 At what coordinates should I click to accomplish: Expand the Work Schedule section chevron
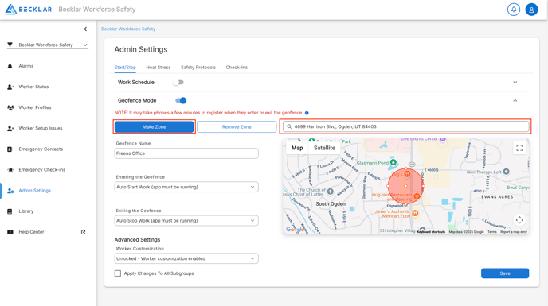click(515, 83)
